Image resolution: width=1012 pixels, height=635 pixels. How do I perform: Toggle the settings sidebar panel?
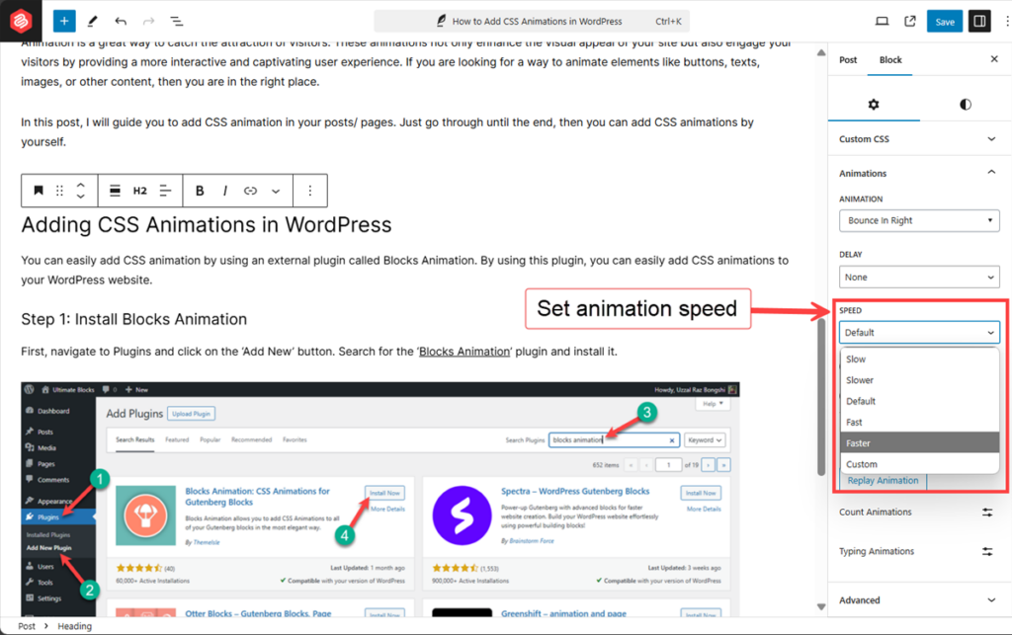[979, 22]
